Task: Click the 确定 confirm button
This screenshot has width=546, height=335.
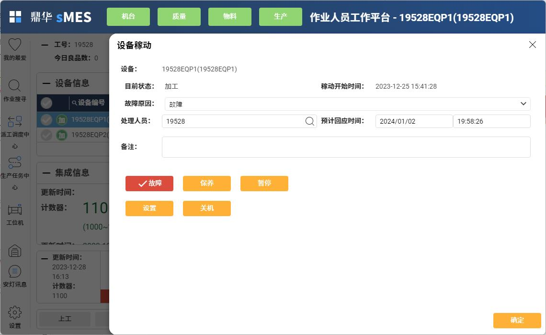Action: coord(517,320)
